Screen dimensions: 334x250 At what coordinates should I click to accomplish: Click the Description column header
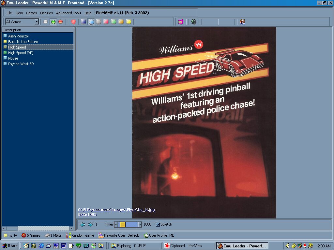tap(38, 30)
